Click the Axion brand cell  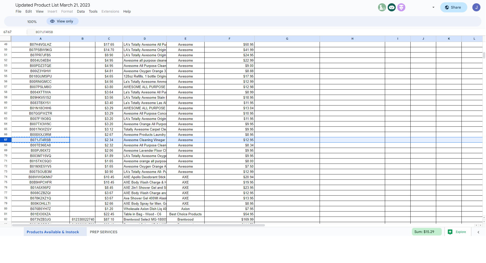[185, 209]
